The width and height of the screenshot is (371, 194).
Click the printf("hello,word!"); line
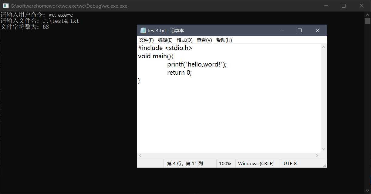point(197,64)
